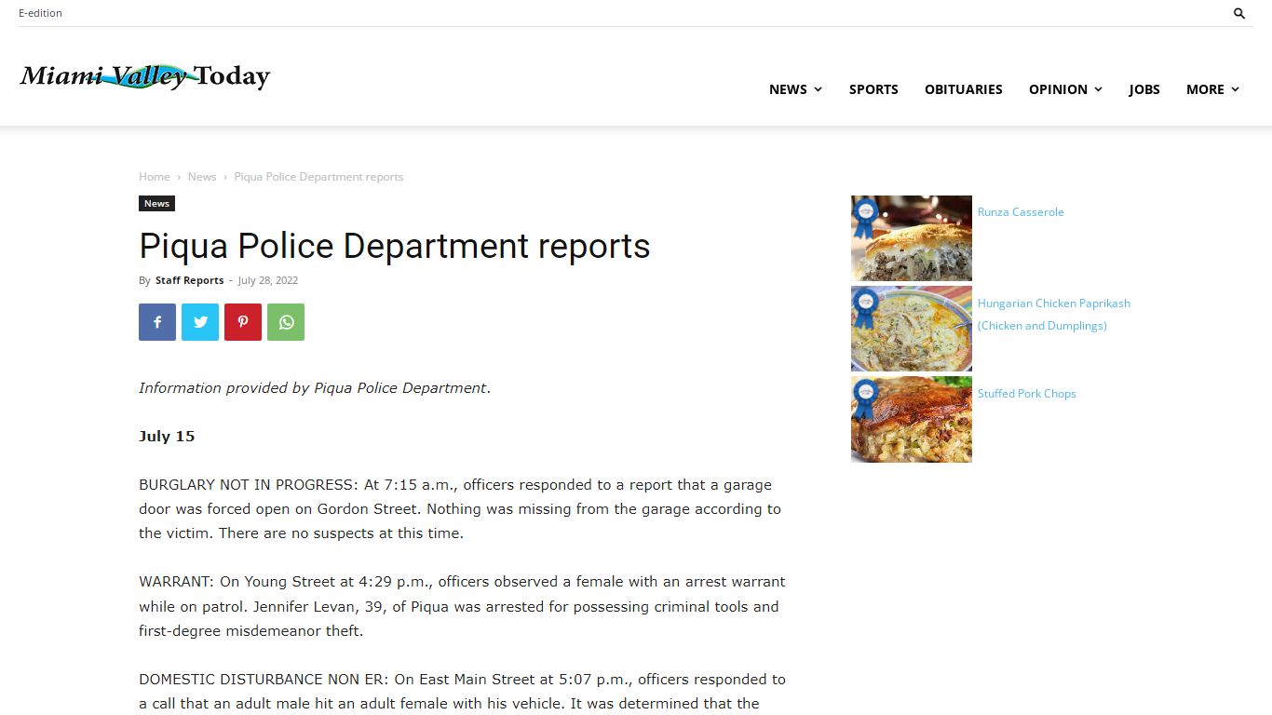Screen dimensions: 1272x715
Task: Click the Chicken Paprikash thumbnail
Action: pyautogui.click(x=912, y=329)
